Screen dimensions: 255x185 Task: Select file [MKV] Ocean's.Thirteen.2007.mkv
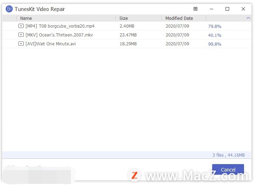(x=59, y=35)
